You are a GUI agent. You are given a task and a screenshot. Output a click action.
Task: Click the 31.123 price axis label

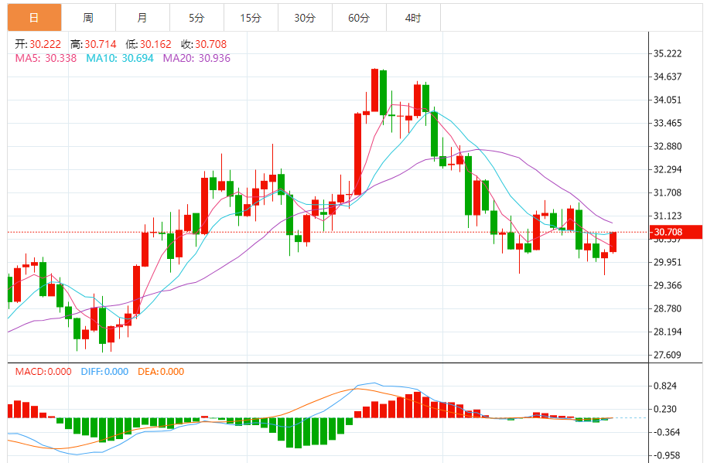click(x=668, y=216)
